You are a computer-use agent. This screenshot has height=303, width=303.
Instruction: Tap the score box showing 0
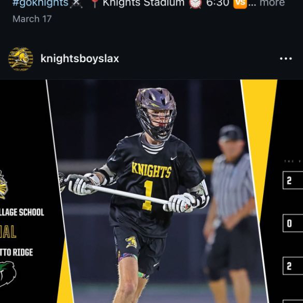coord(293,223)
